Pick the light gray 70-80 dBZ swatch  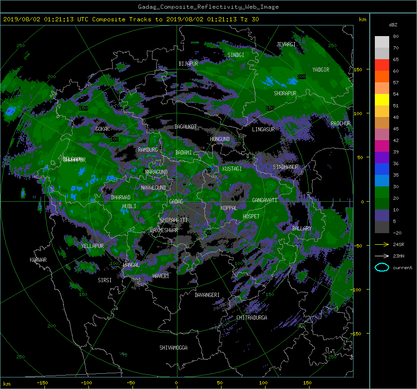(x=382, y=42)
